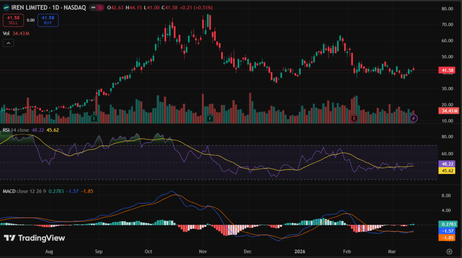The width and height of the screenshot is (462, 258).
Task: Click the Vol 34.43M volume legend
Action: [16, 33]
